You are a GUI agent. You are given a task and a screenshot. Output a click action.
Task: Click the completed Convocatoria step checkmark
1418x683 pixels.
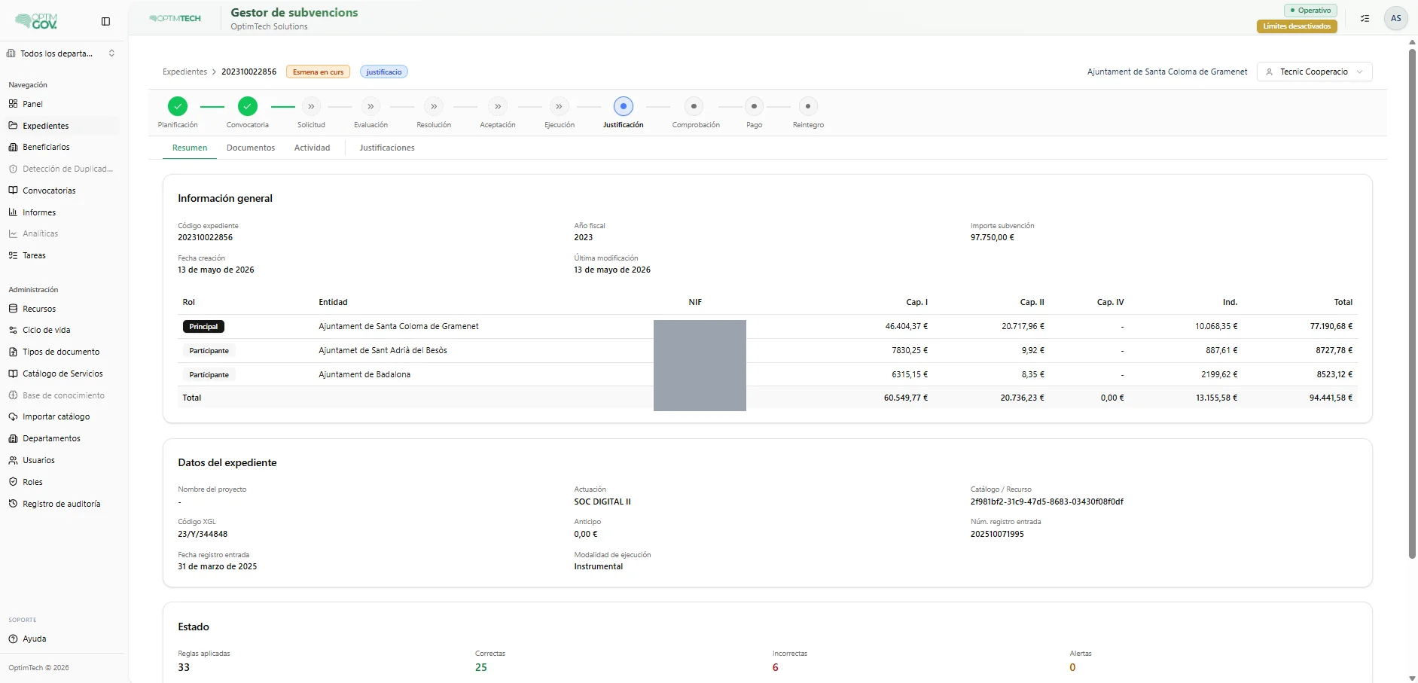(248, 106)
